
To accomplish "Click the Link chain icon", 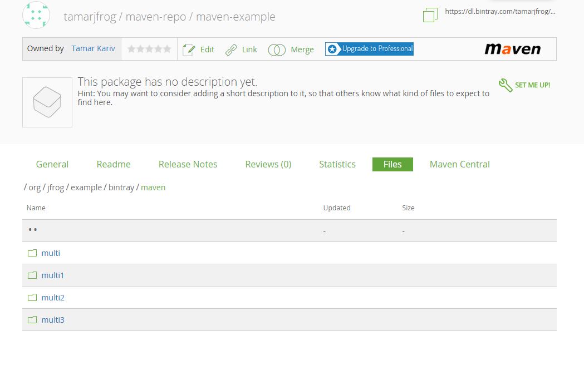I will [x=231, y=50].
